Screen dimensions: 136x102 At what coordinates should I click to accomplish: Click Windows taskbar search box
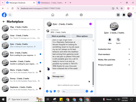tap(26, 99)
